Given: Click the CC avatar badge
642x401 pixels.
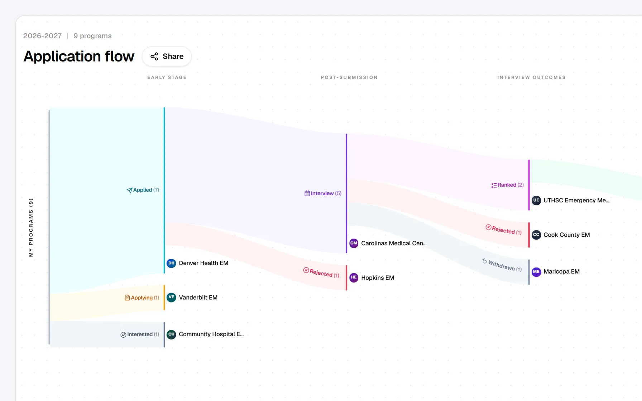Looking at the screenshot, I should tap(536, 235).
